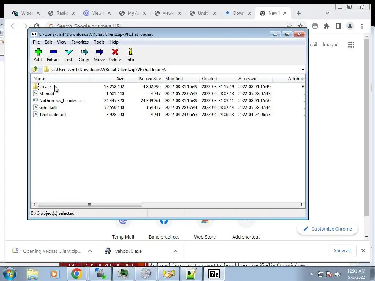Run the Test archive tool
The height and width of the screenshot is (281, 375).
point(68,52)
